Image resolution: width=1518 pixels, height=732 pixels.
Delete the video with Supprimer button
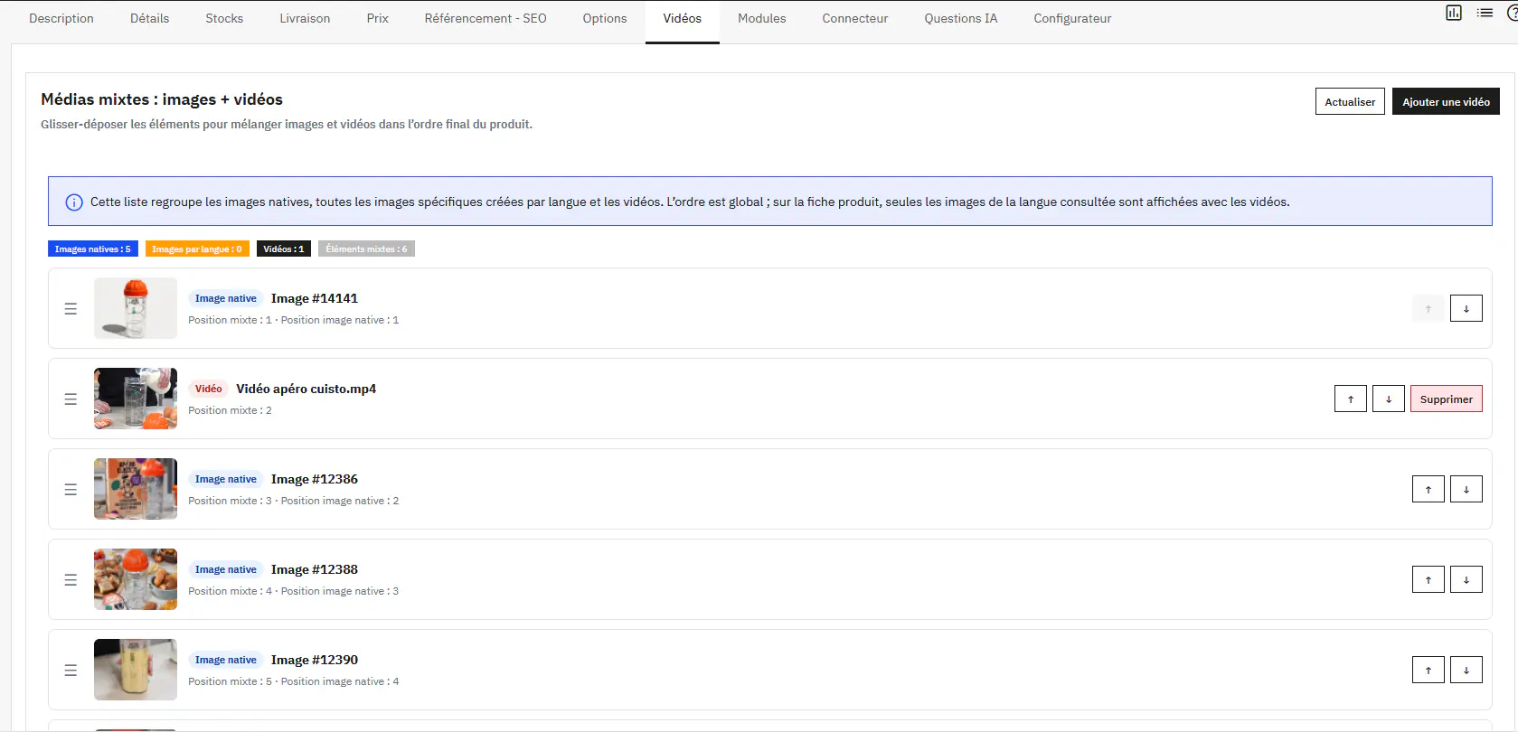[x=1446, y=399]
